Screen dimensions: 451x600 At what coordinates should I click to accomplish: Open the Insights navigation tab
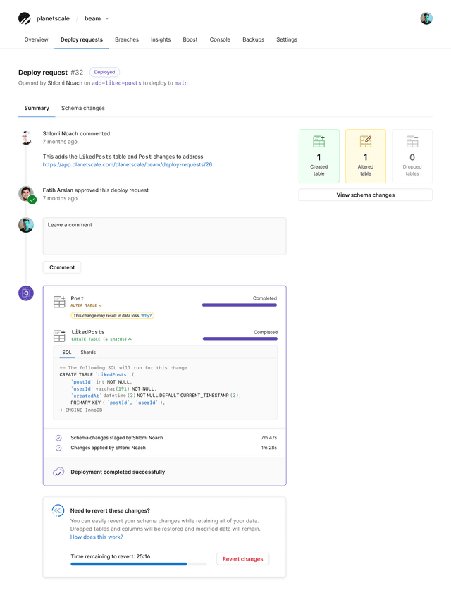click(161, 40)
